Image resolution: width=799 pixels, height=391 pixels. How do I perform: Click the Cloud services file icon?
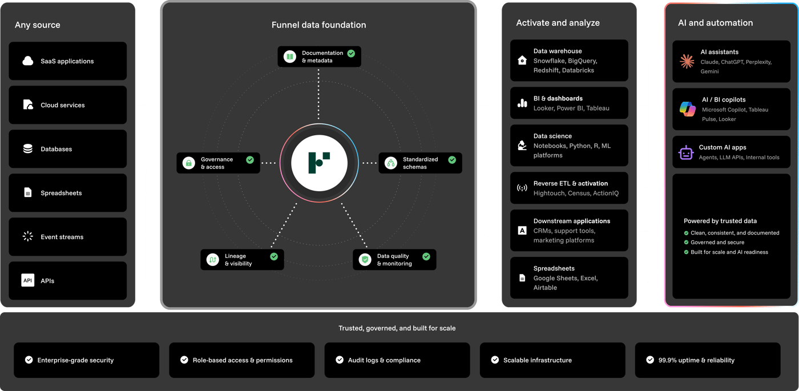27,105
